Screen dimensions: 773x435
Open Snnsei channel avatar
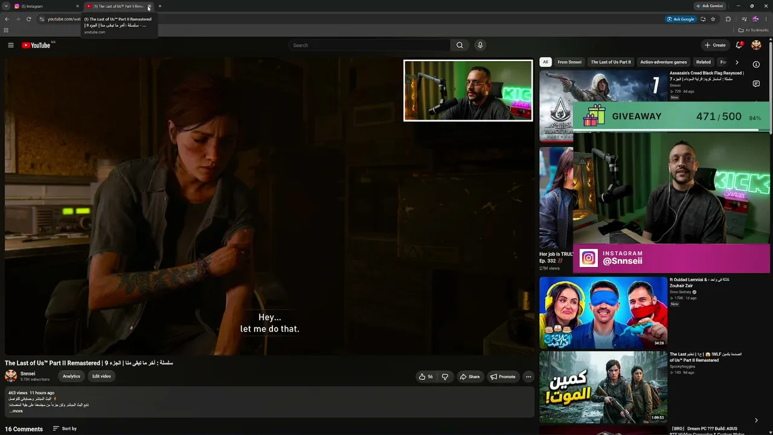(x=11, y=376)
